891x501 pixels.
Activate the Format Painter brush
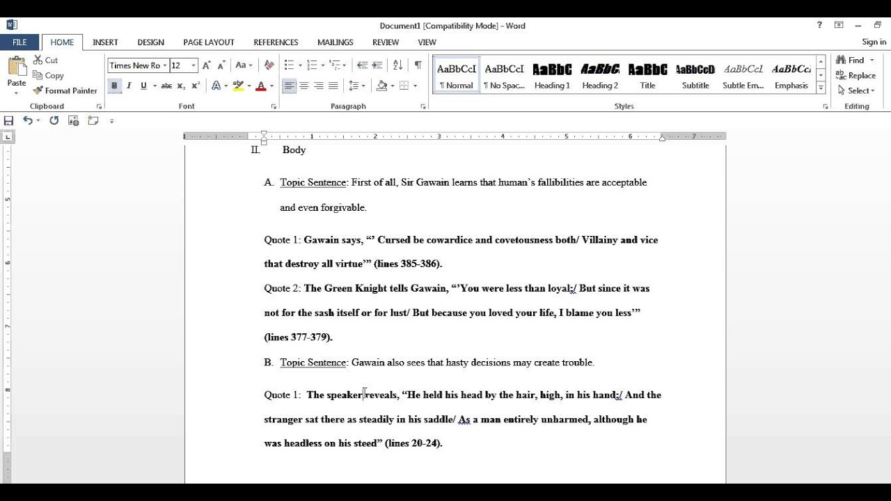pos(38,90)
